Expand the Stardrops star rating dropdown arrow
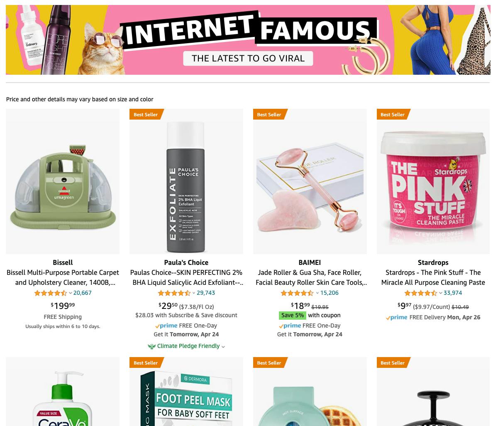Screen dimensions: 498x426 click(440, 293)
